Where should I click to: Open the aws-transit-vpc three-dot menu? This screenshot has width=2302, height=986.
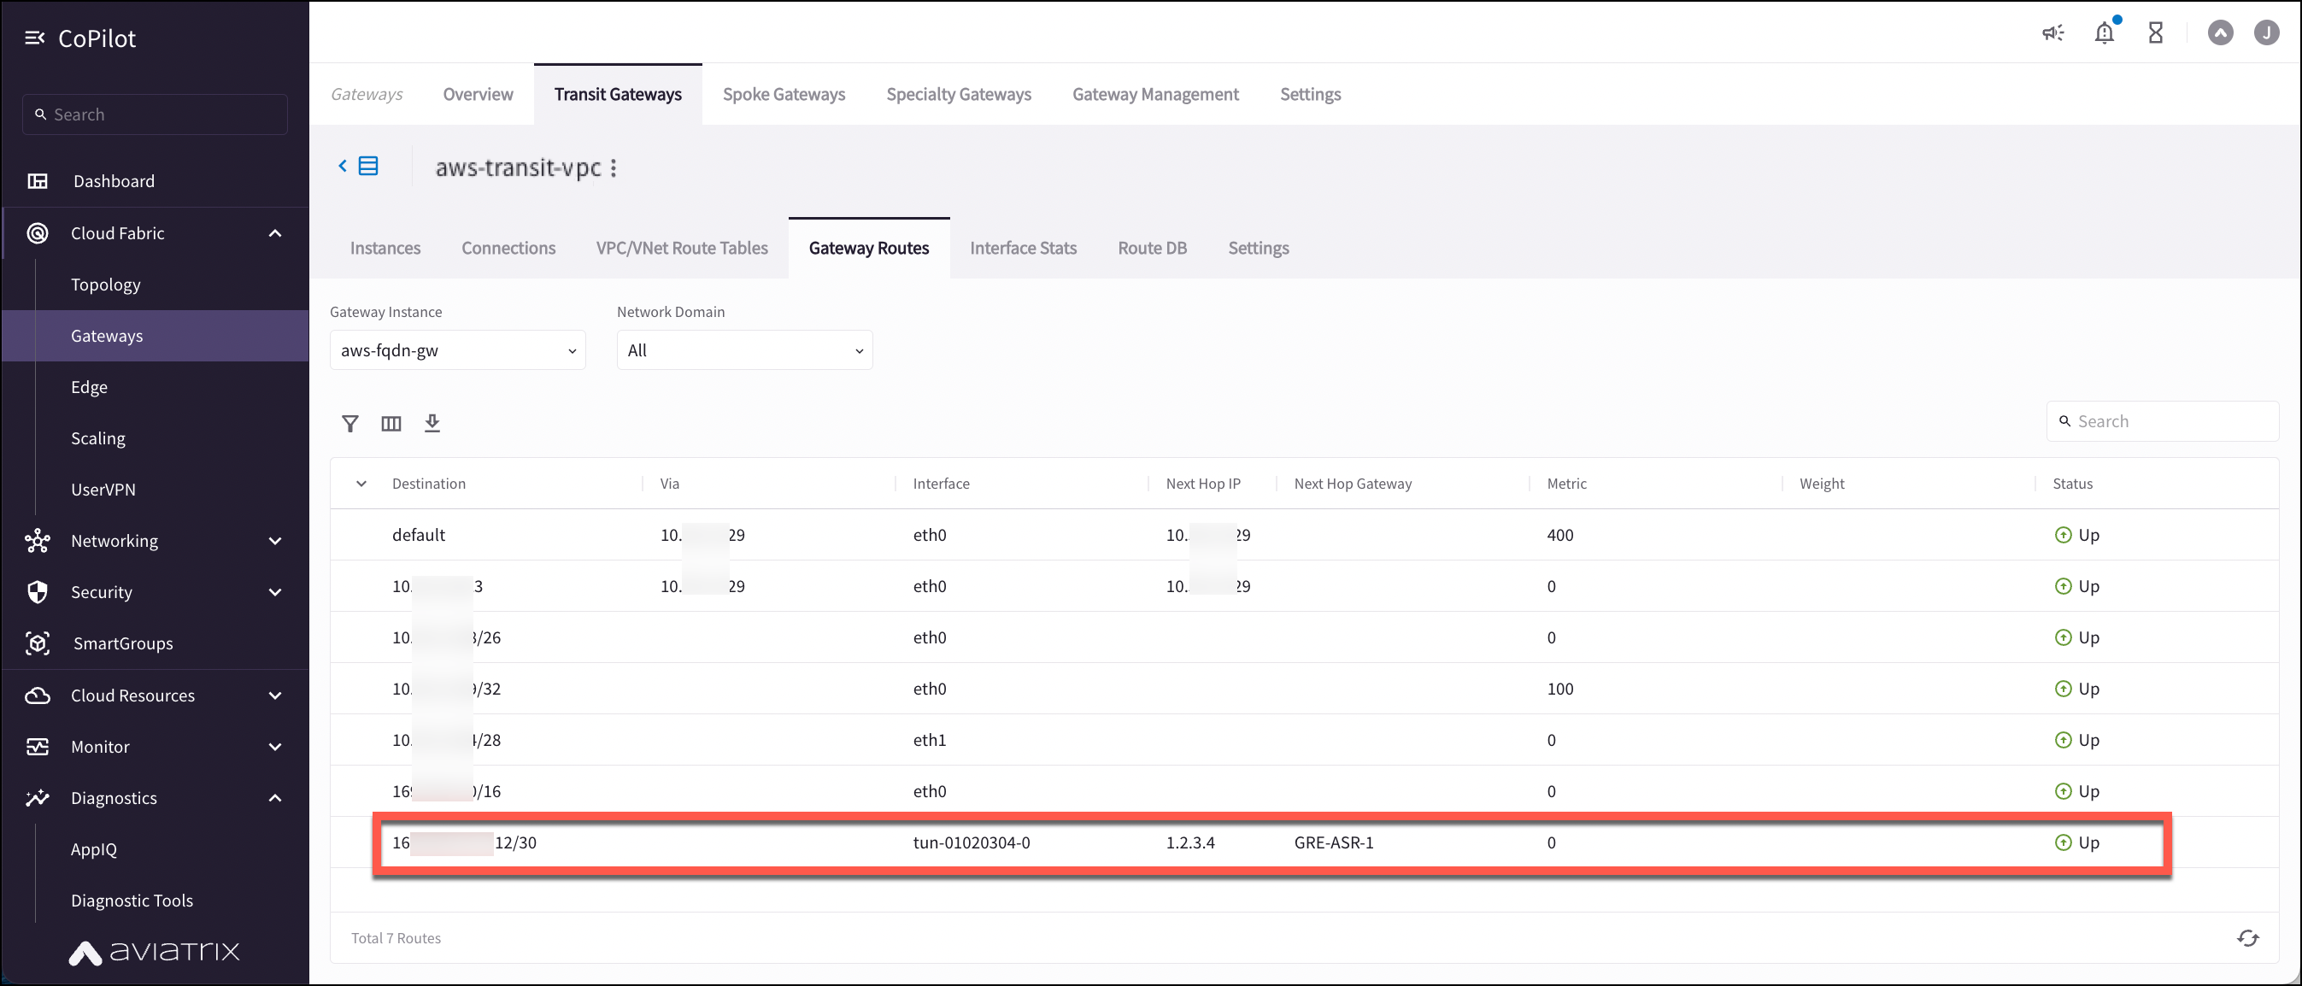(614, 168)
